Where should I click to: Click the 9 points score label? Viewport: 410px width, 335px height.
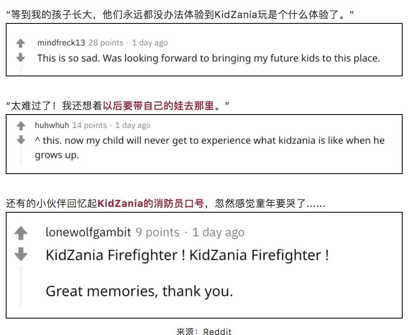click(x=157, y=232)
